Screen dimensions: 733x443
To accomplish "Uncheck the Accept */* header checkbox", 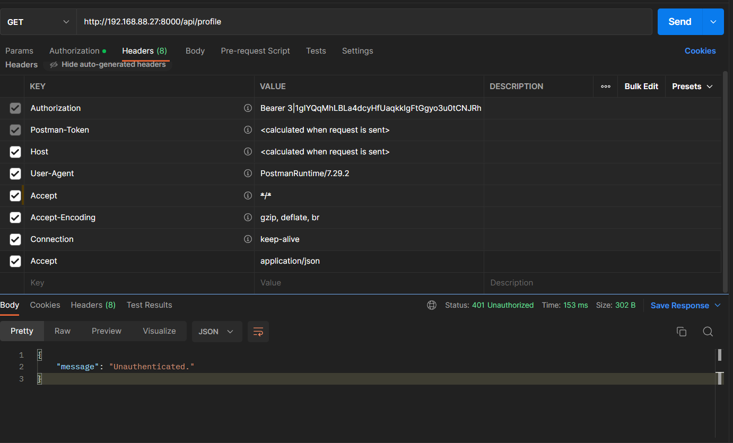I will [x=15, y=196].
